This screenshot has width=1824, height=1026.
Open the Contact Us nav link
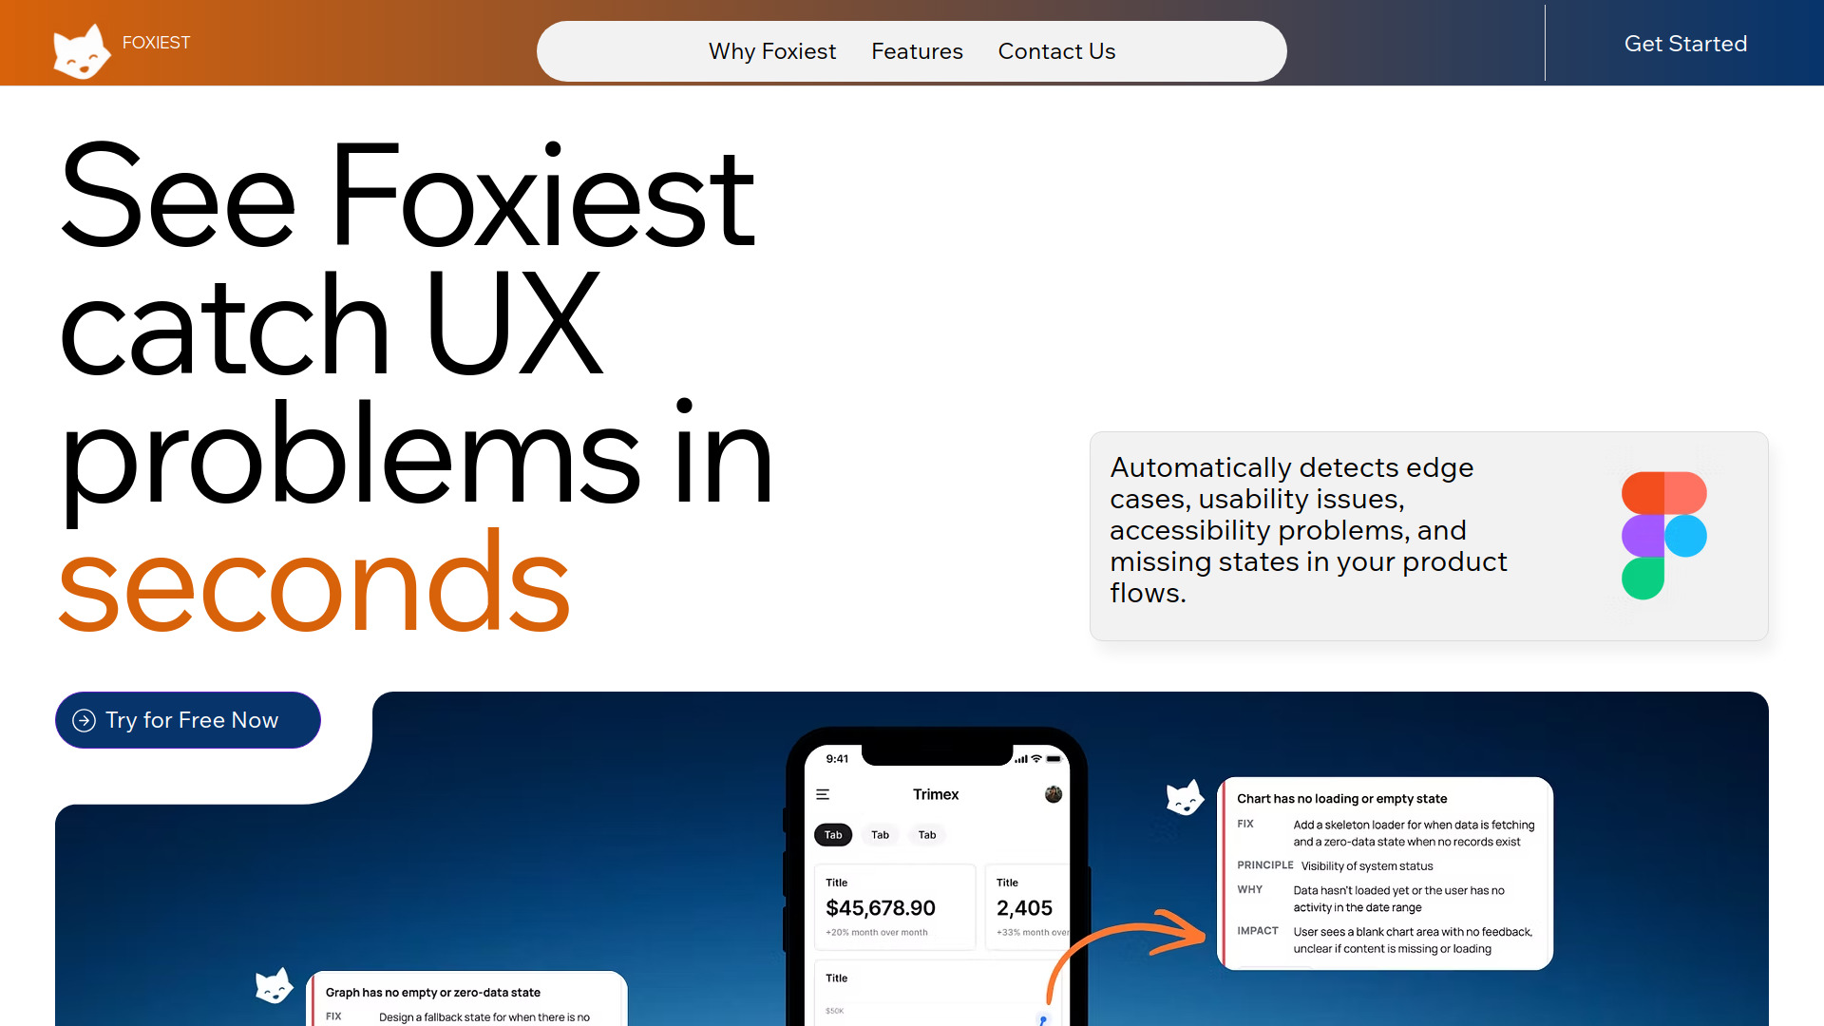pos(1056,51)
